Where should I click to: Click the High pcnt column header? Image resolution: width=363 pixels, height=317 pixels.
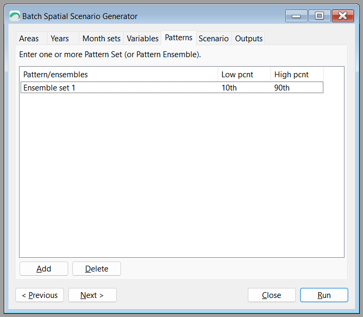point(297,75)
